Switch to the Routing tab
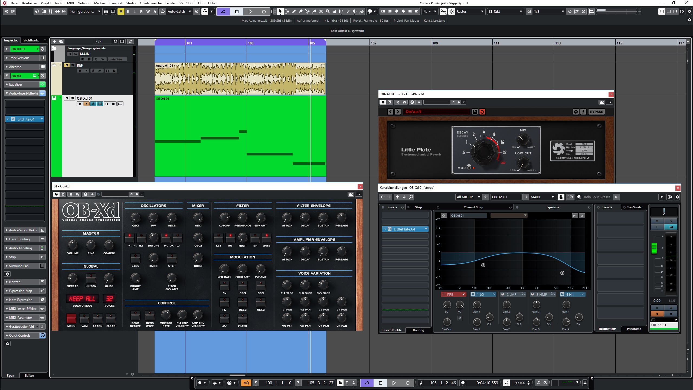693x390 pixels. pyautogui.click(x=418, y=330)
